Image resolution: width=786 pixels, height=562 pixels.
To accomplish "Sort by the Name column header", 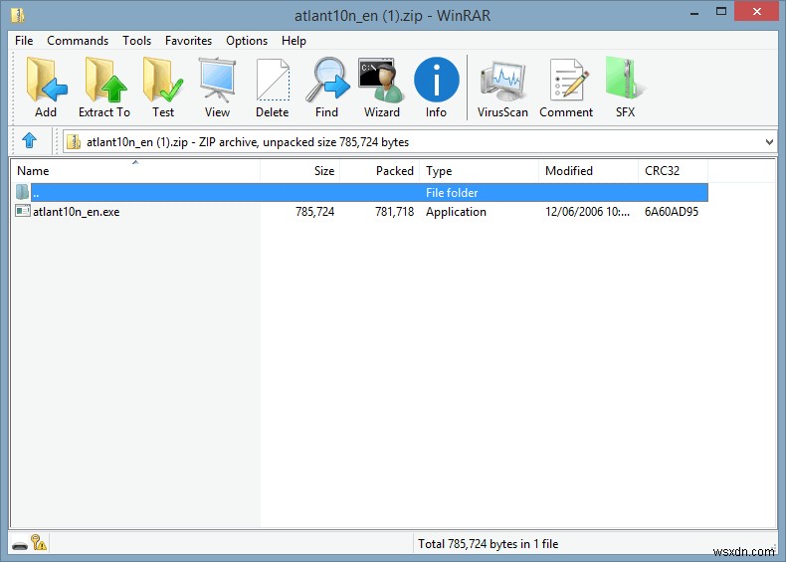I will pyautogui.click(x=135, y=171).
